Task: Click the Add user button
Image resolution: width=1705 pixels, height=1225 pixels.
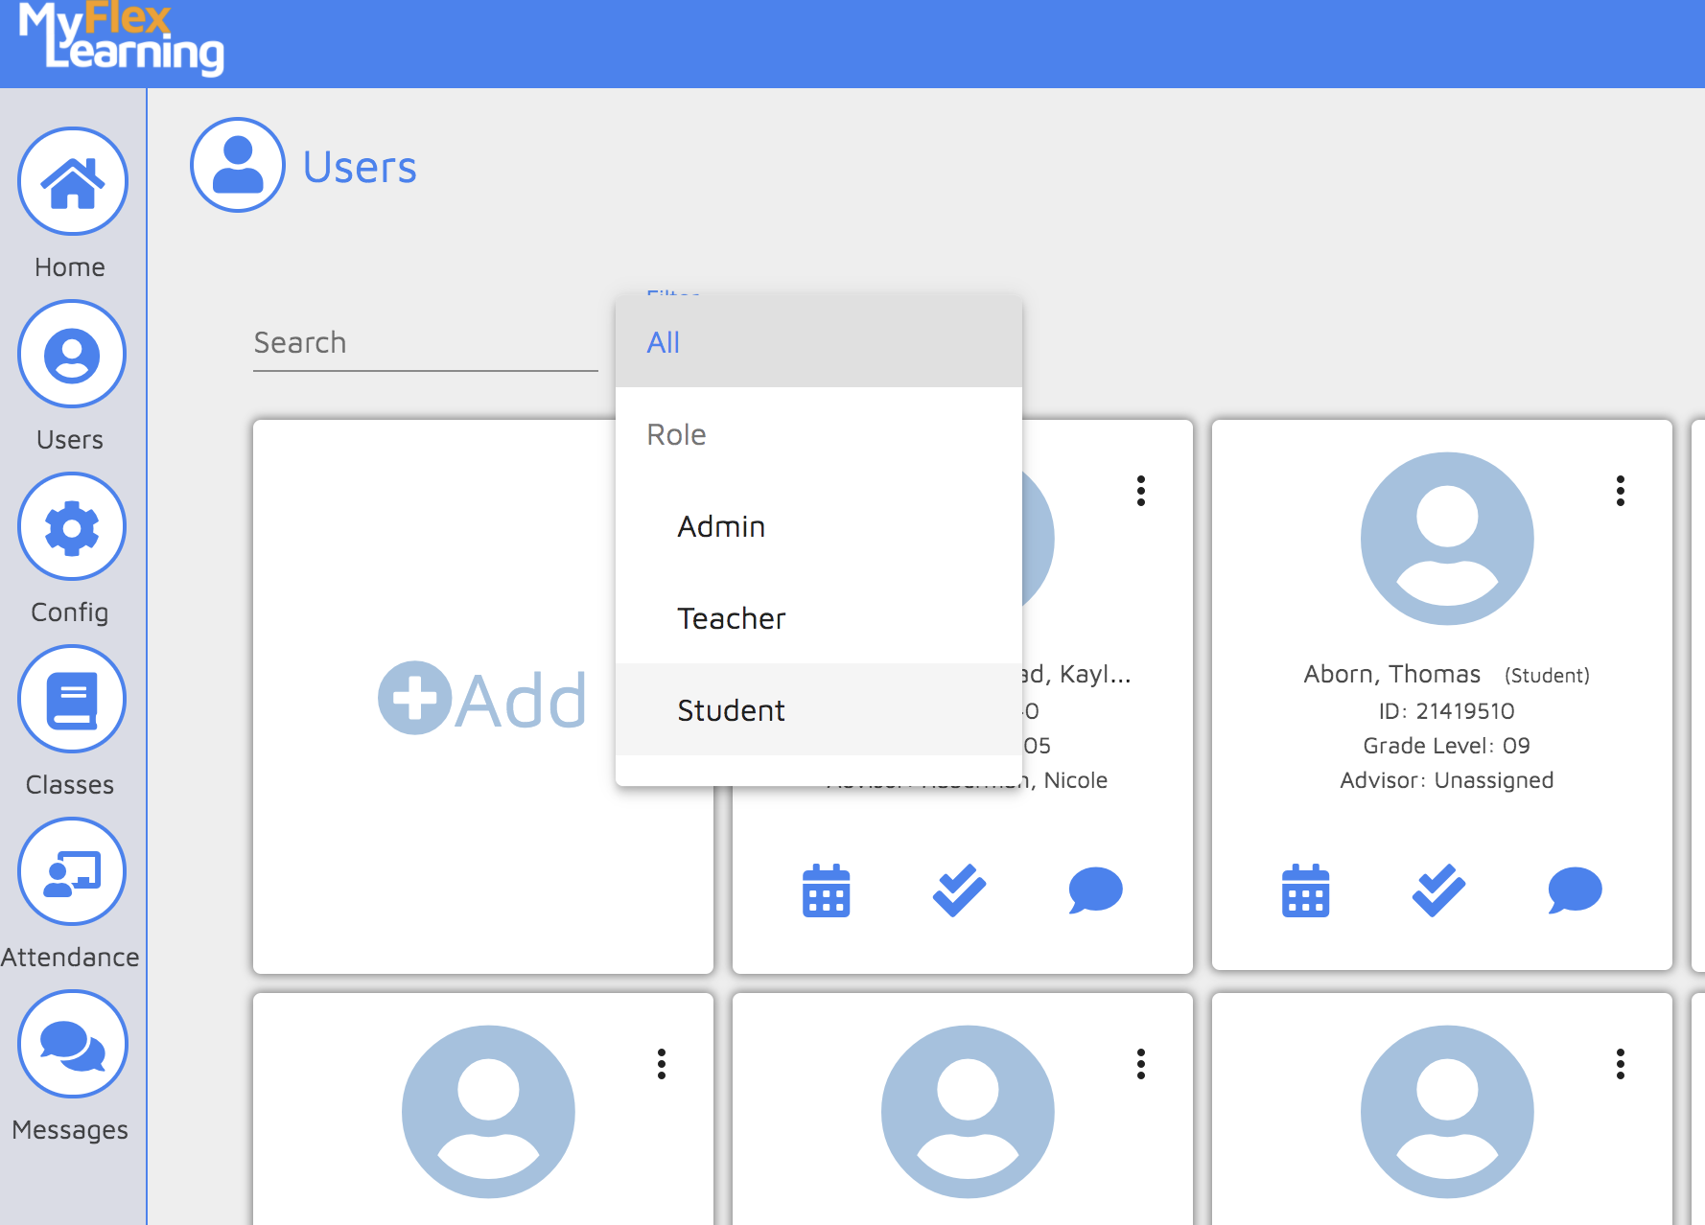Action: tap(483, 698)
